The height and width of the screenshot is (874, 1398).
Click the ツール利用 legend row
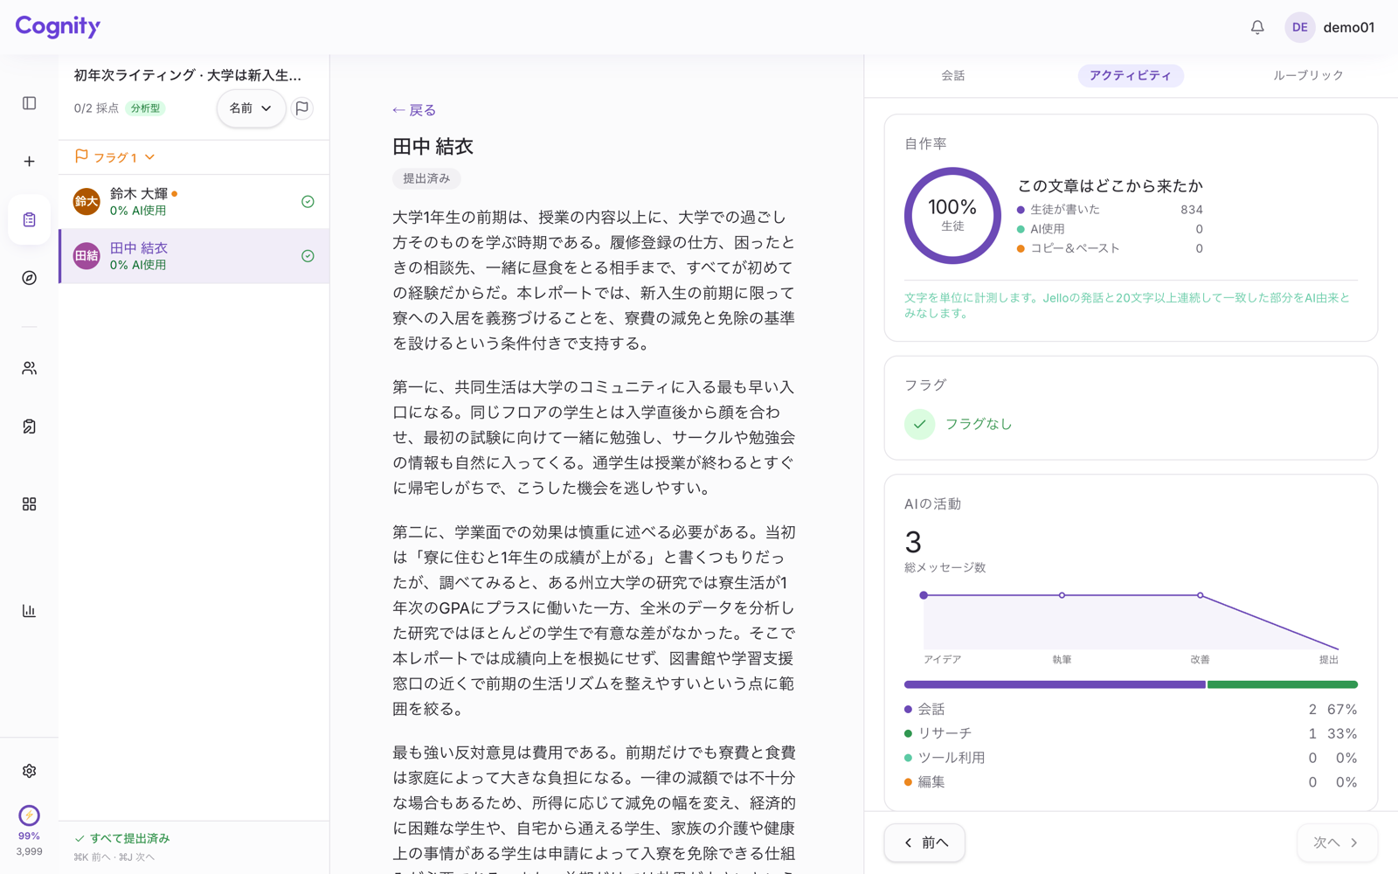[1131, 758]
